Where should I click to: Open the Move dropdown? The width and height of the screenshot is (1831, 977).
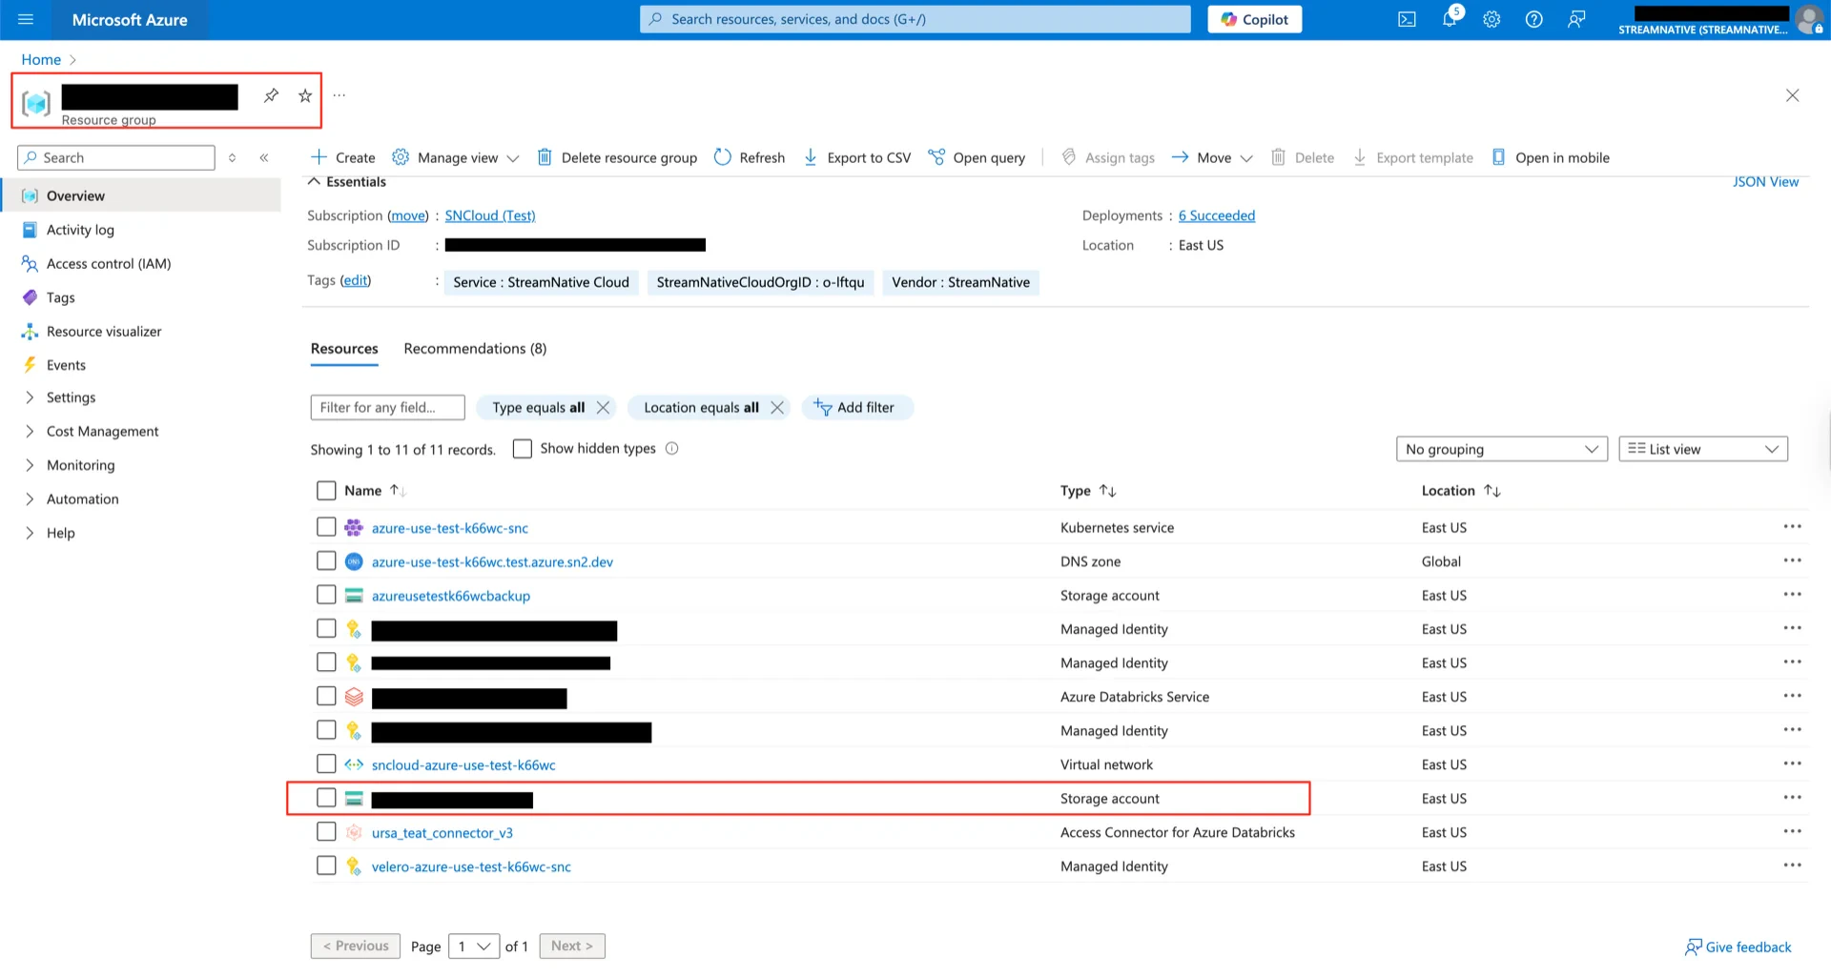[1212, 157]
